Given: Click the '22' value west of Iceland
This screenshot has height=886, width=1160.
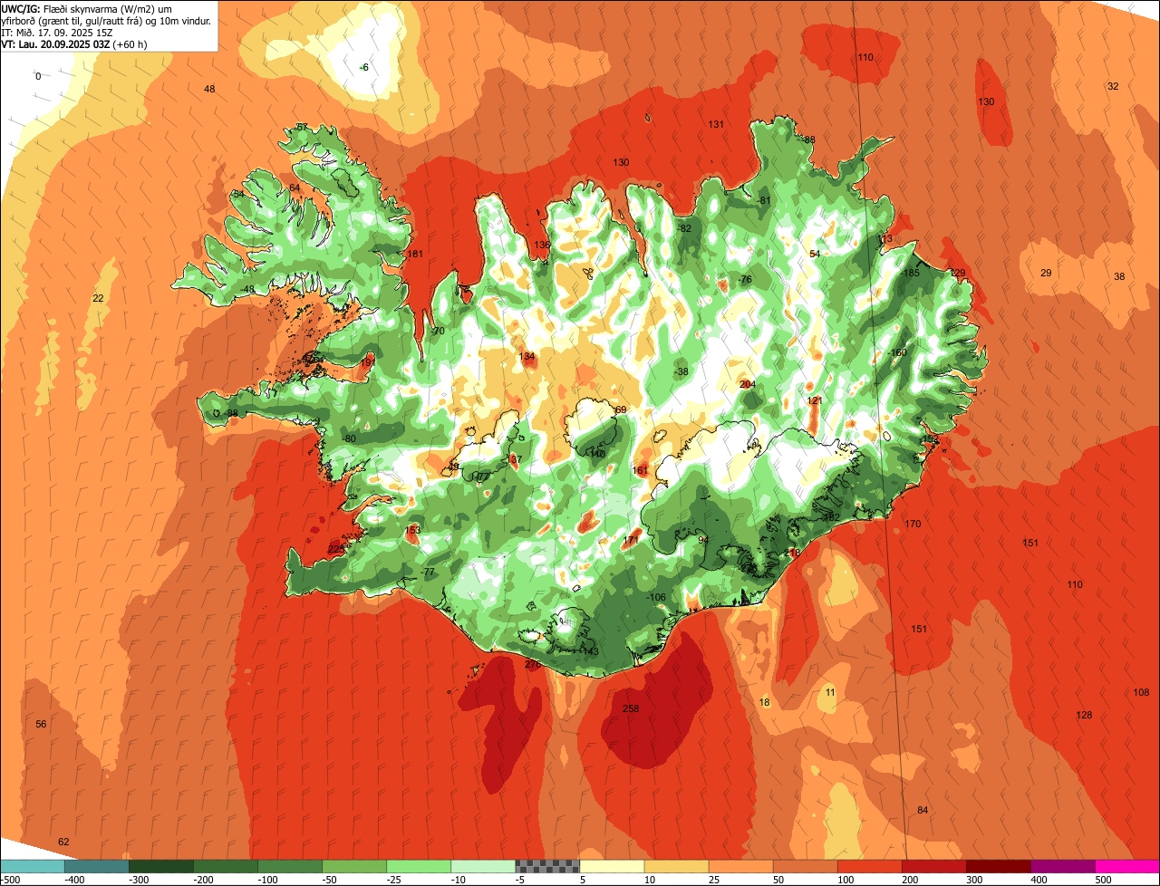Looking at the screenshot, I should (98, 298).
